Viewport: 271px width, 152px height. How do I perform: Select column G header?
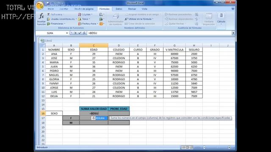coord(174,46)
